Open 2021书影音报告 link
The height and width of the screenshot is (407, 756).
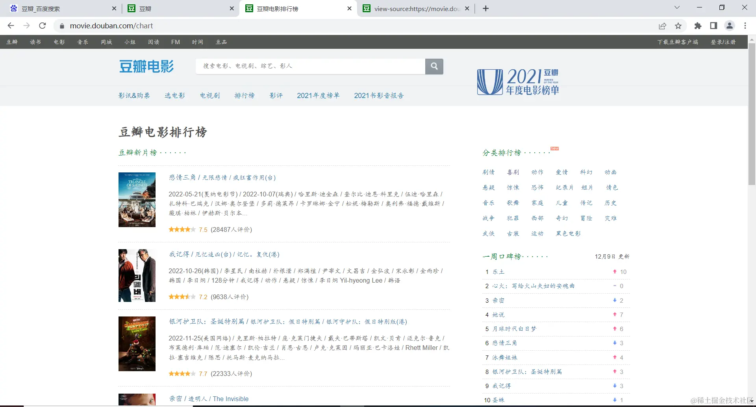click(x=379, y=96)
